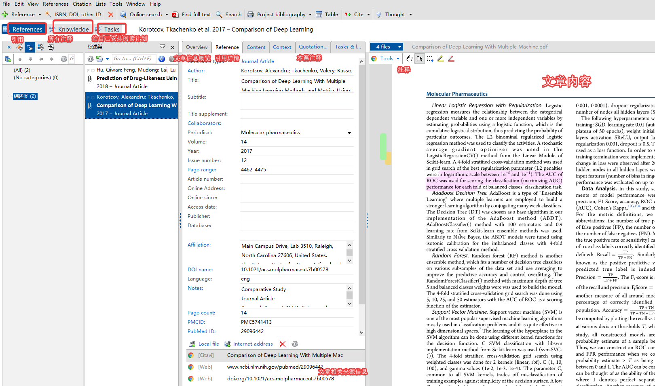
Task: Open the File menu
Action: 6,4
